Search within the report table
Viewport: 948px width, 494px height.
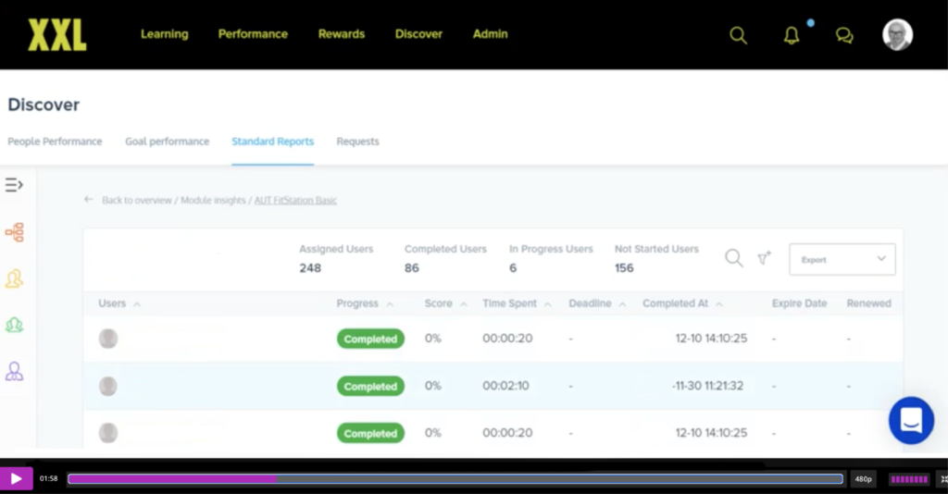pos(733,259)
